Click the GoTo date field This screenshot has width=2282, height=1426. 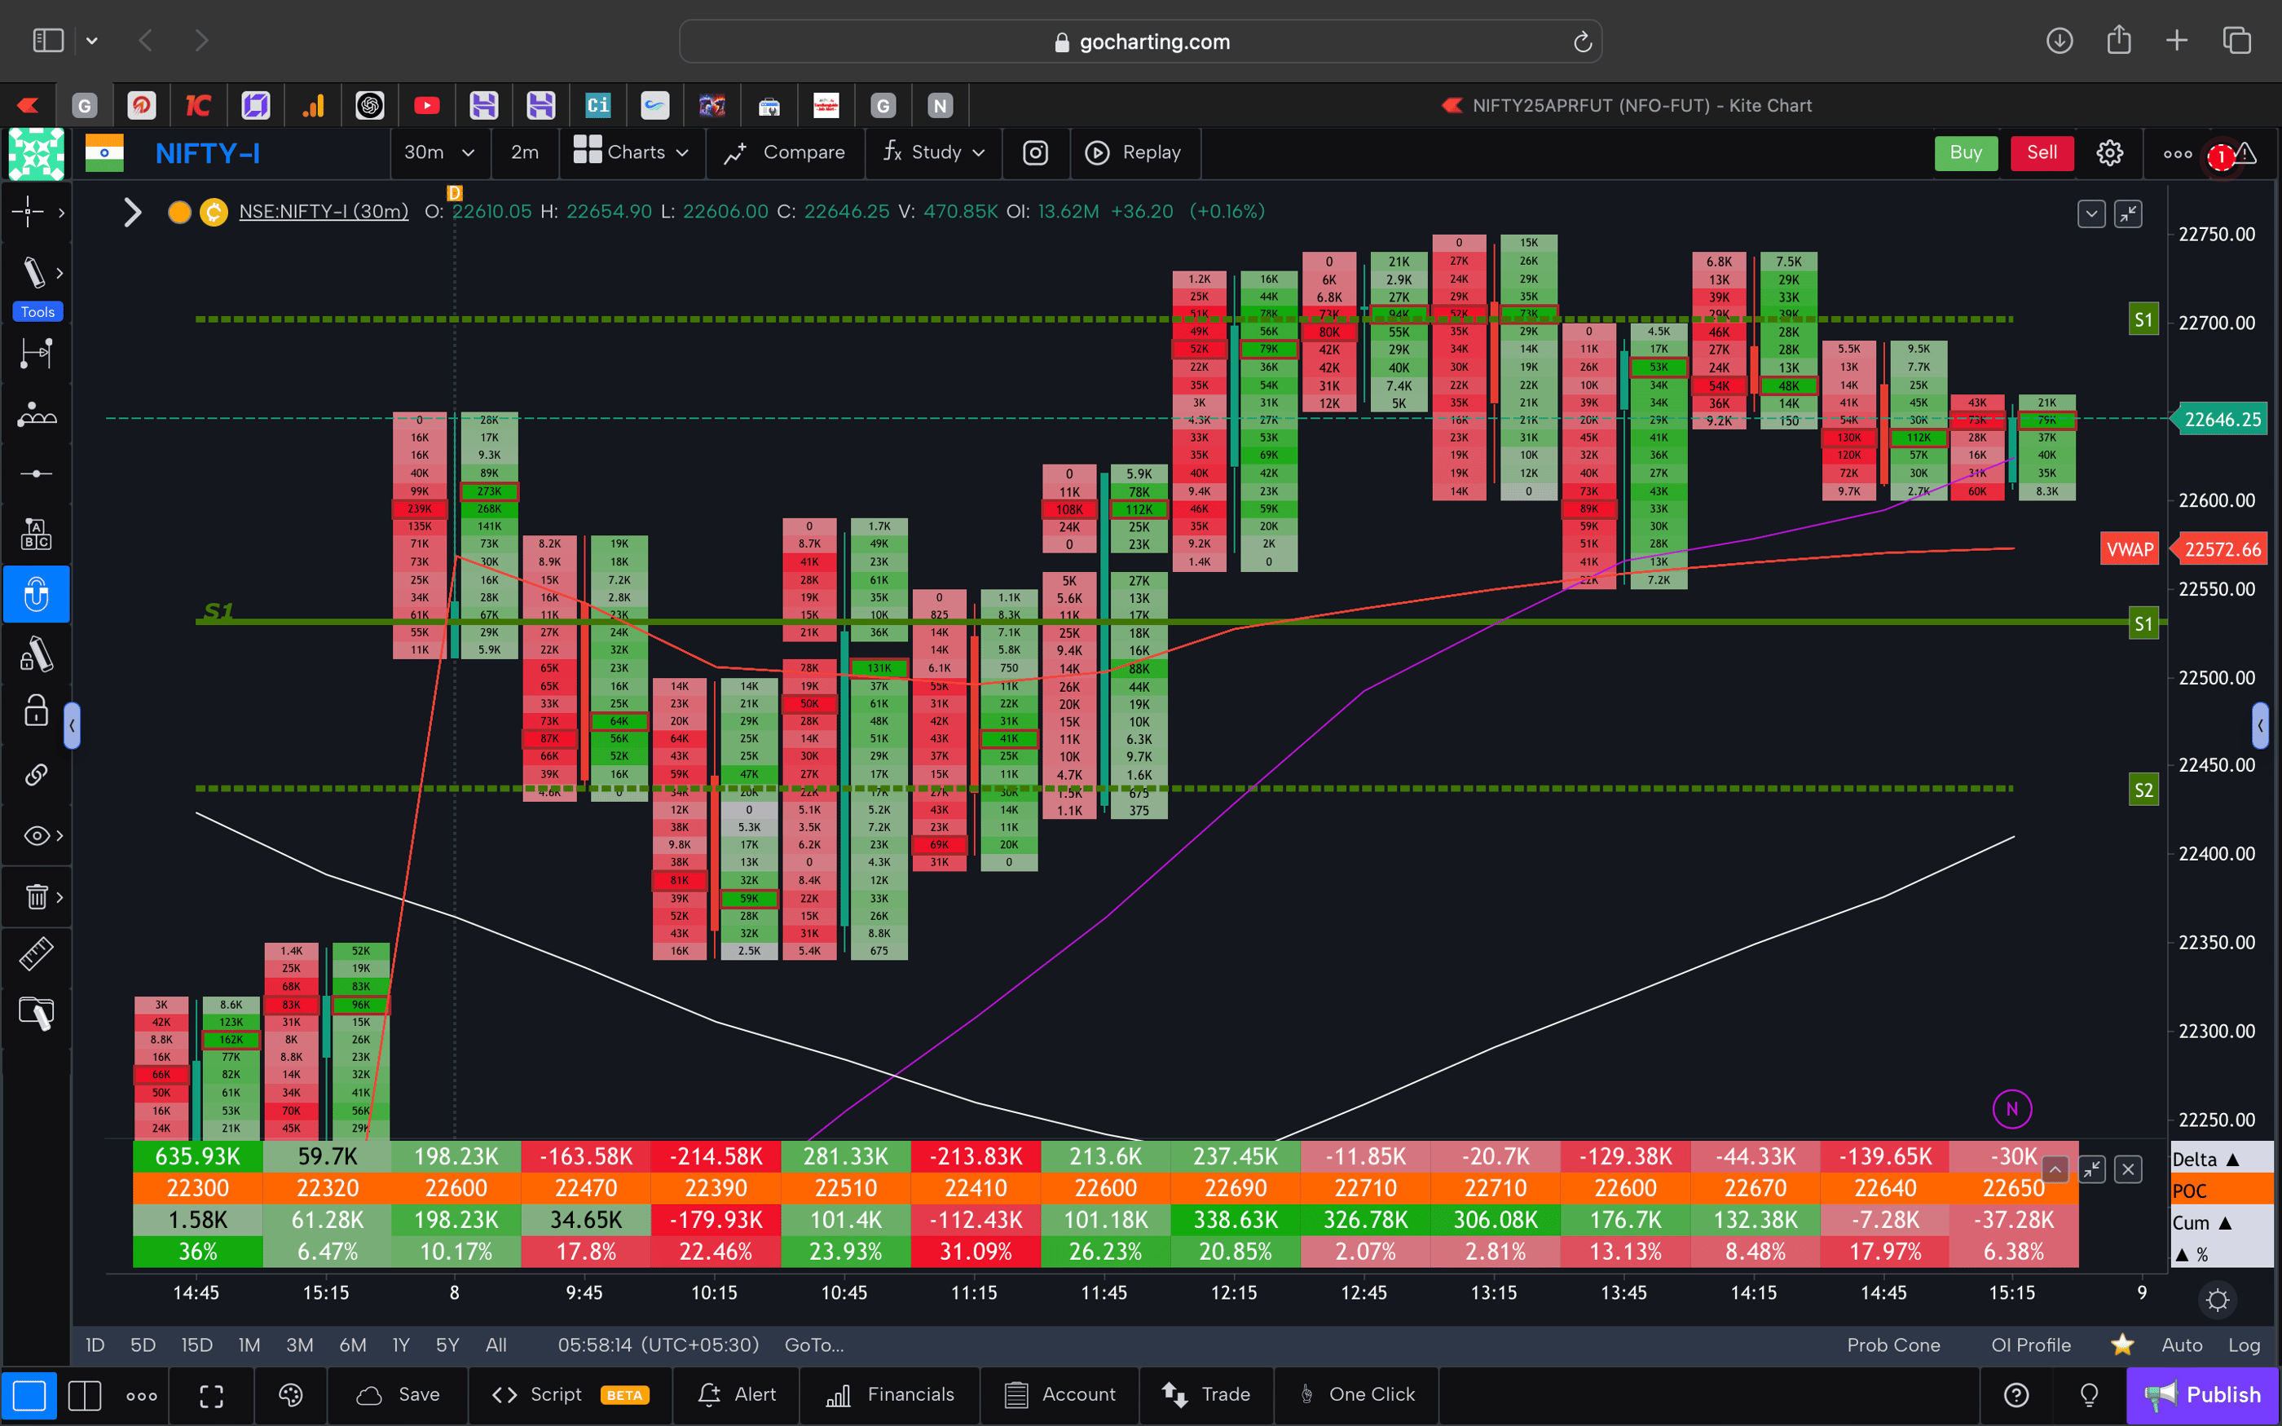(x=815, y=1345)
